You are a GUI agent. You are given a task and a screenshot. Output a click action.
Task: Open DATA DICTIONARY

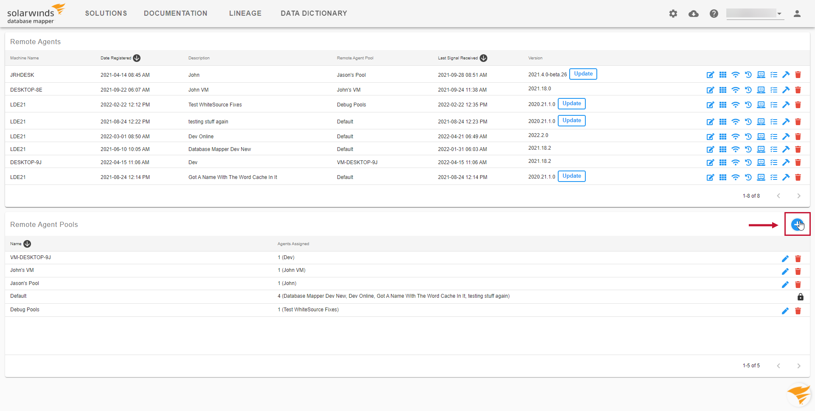click(314, 14)
